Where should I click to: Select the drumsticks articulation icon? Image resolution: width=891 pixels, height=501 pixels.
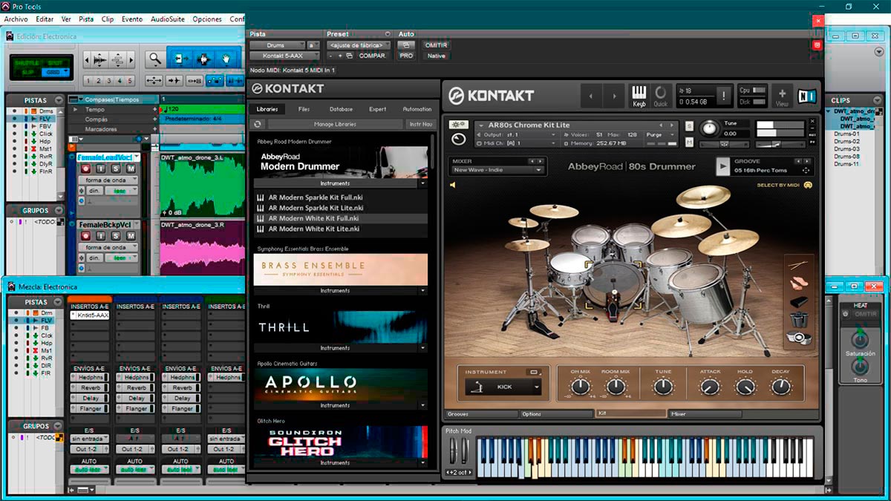click(x=799, y=265)
